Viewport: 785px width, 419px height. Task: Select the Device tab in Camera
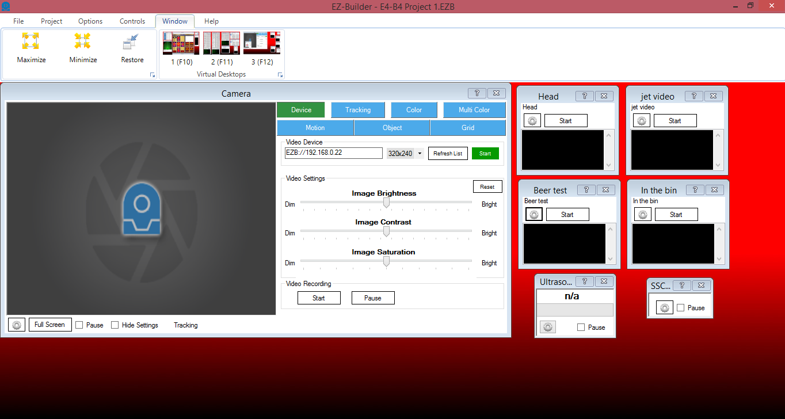[x=301, y=110]
